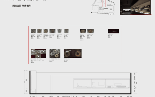Click the square bronze mirror thumbnail
This screenshot has width=155, height=97.
tap(66, 31)
